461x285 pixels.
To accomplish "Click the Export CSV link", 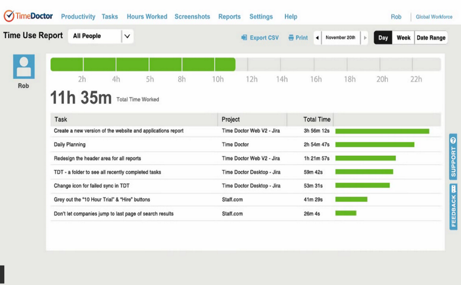I will [x=264, y=38].
